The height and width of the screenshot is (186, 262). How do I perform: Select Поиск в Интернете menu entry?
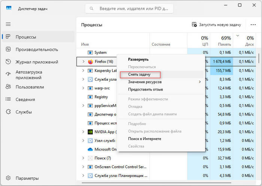coord(145,139)
